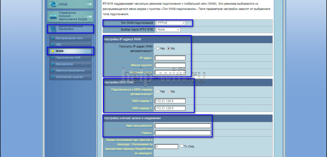Click the Дополнительные настройки tools icon

pos(53,28)
